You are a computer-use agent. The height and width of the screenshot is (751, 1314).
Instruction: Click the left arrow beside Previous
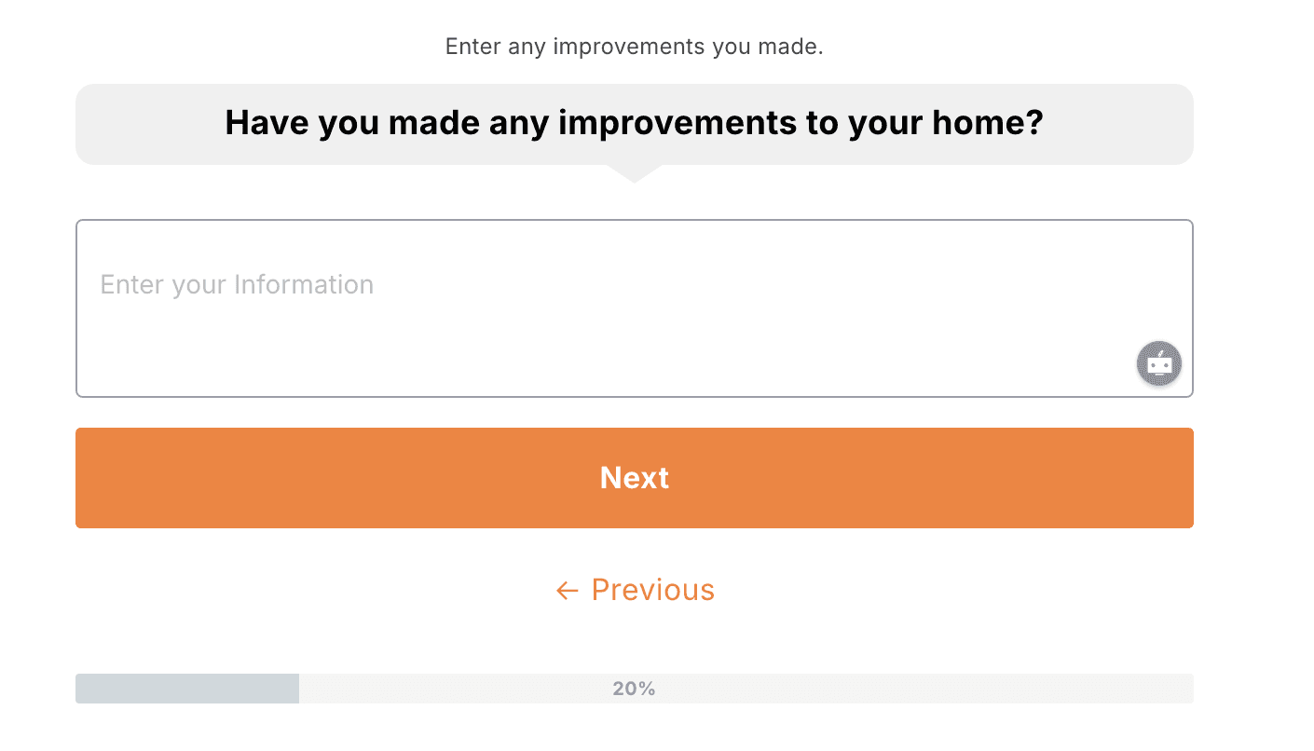click(566, 590)
